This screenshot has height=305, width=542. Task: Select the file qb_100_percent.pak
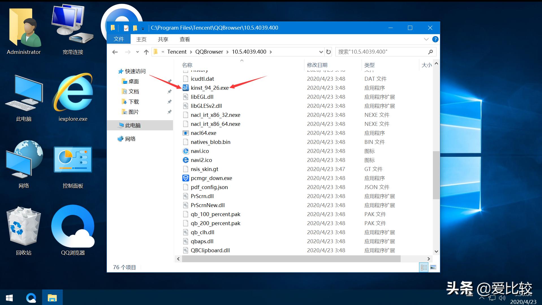click(x=215, y=214)
